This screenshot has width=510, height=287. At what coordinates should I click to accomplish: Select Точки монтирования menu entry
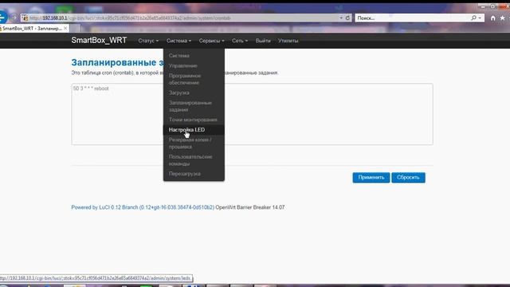(194, 120)
